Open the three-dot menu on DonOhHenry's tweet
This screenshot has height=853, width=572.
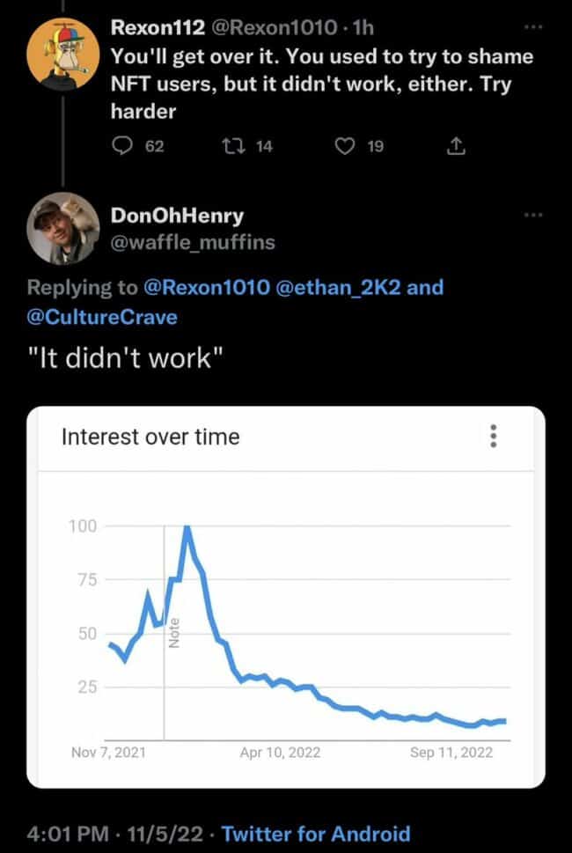[x=533, y=216]
